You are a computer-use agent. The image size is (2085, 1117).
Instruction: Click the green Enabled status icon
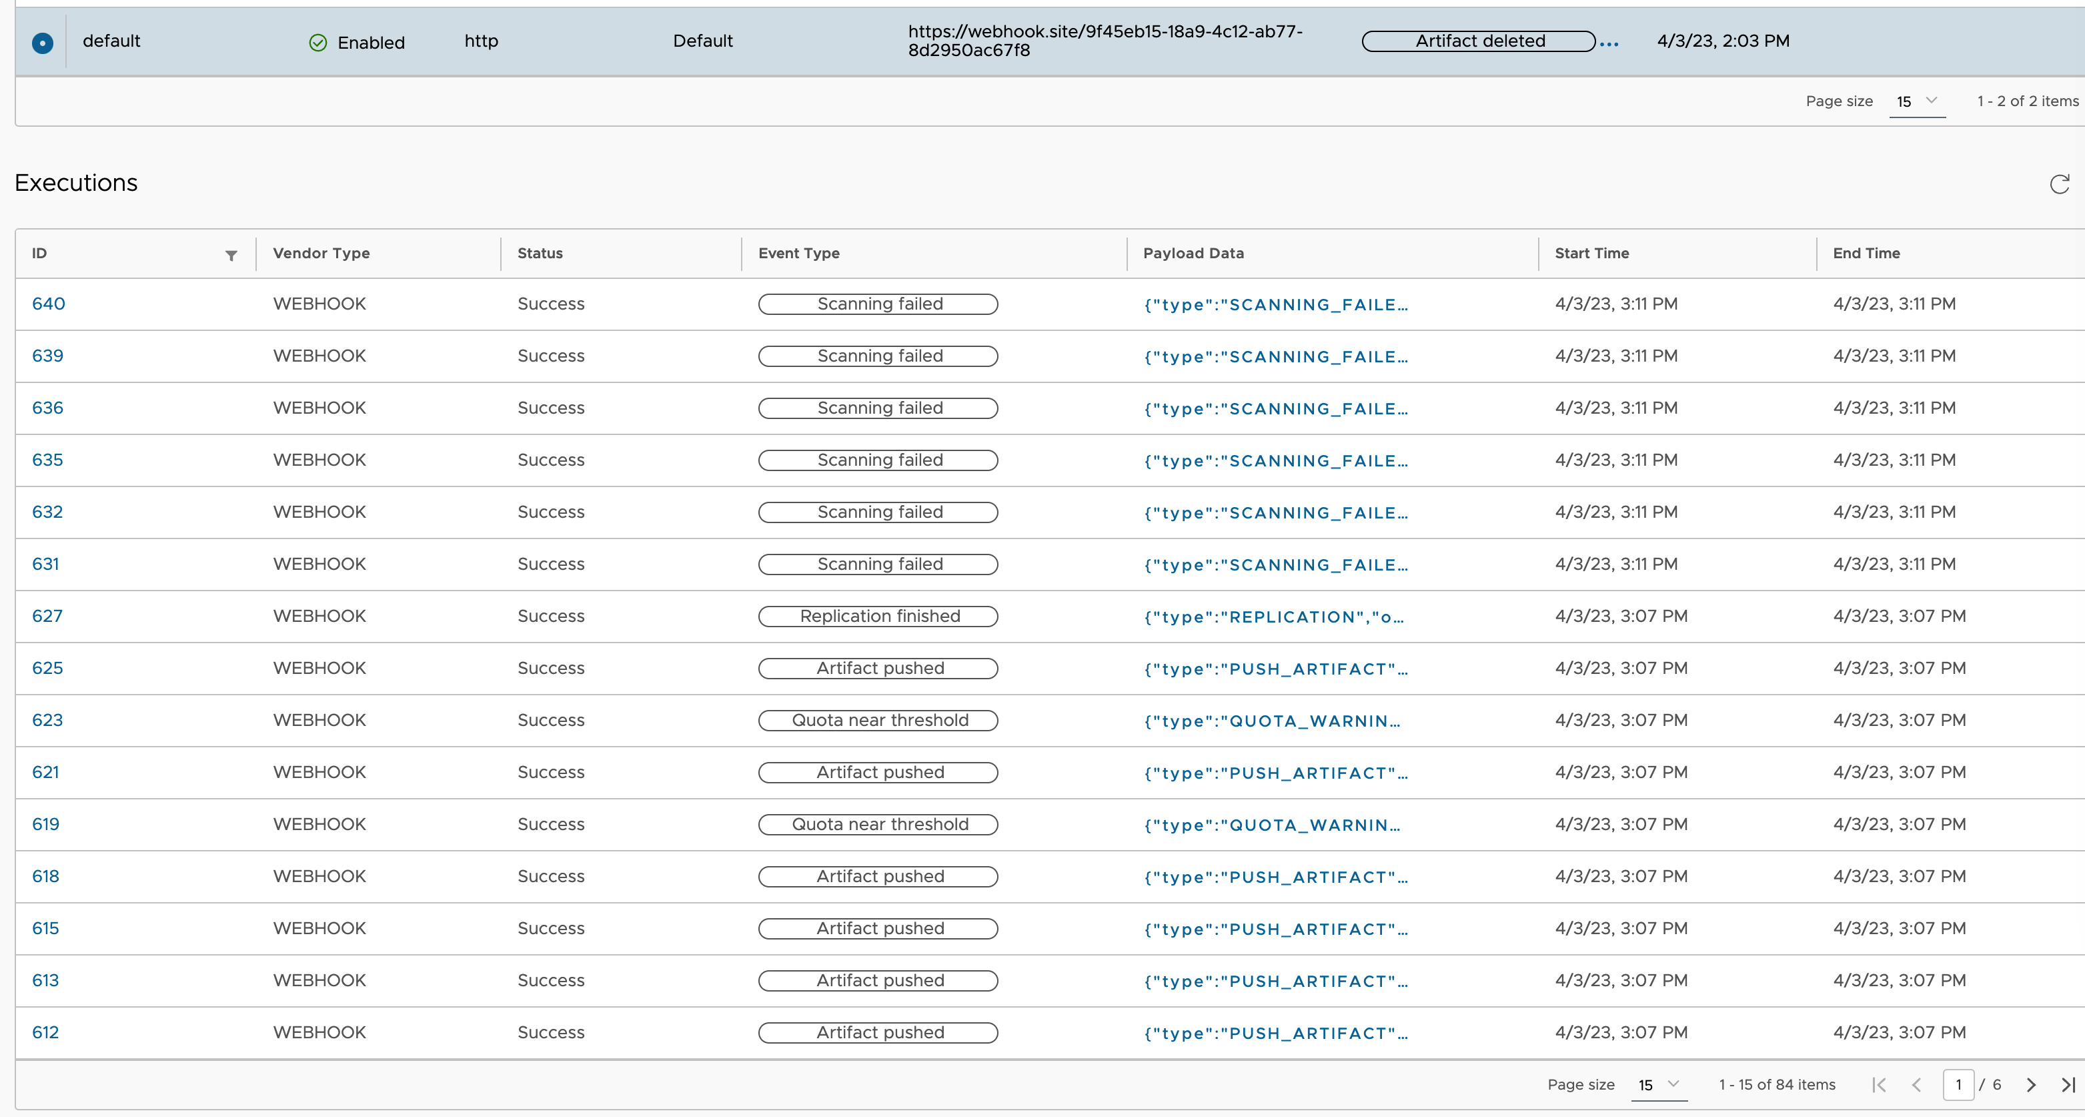point(318,42)
